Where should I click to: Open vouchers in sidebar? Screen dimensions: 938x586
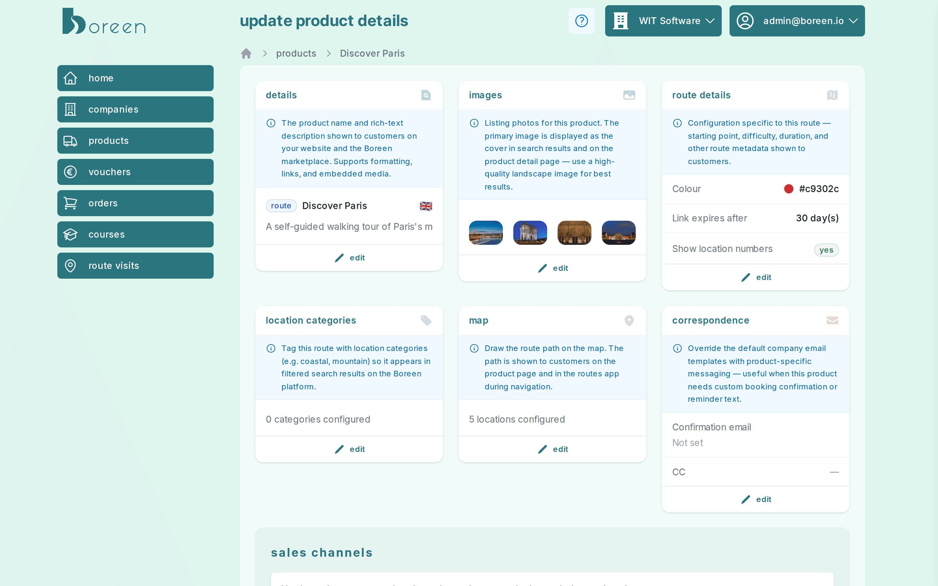click(x=135, y=172)
